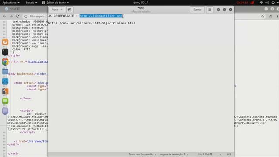
Task: Click the Não seguro site info indicator
Action: 34,17
